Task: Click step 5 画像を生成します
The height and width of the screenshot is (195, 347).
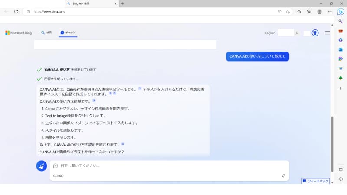Action: pos(61,137)
